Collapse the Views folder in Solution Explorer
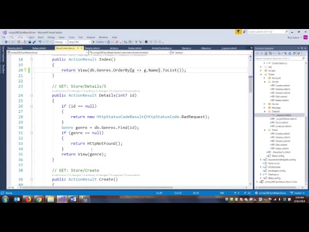 (261, 74)
